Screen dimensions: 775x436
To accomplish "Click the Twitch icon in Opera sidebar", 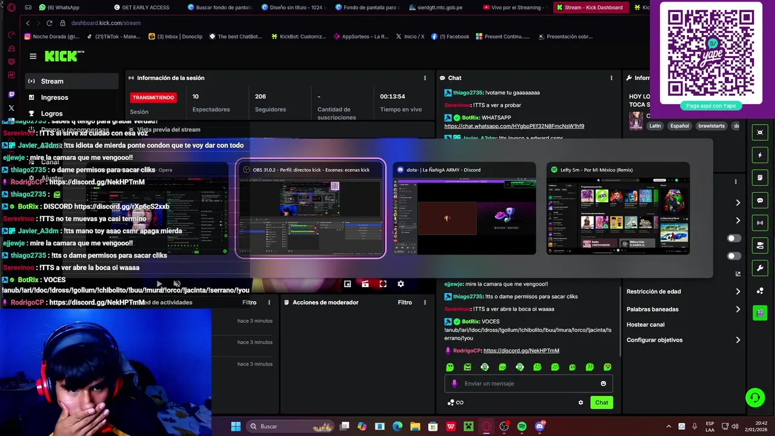I will tap(11, 95).
